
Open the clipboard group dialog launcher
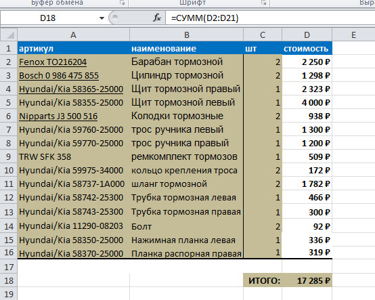pyautogui.click(x=123, y=3)
